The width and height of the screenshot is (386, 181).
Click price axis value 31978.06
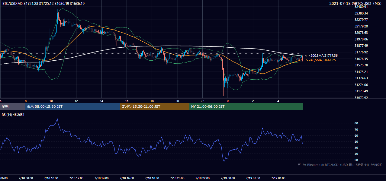[x=361, y=39]
